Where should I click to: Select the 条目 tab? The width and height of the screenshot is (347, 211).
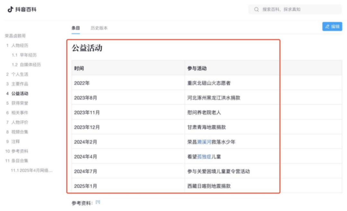pyautogui.click(x=76, y=28)
